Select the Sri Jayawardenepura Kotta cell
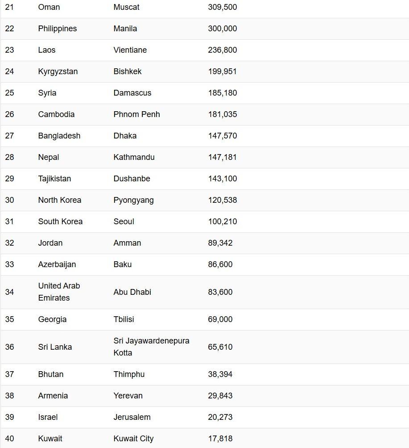The image size is (409, 448). click(152, 347)
